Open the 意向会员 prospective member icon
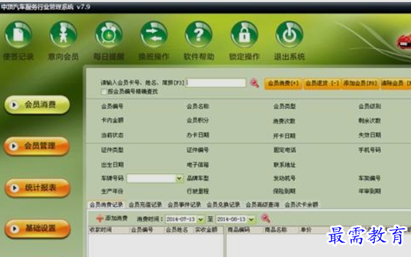This screenshot has width=411, height=257. pyautogui.click(x=63, y=35)
